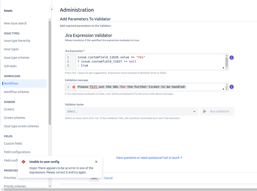Open the Validator tester Select dropdown
Viewport: 257px width, 191px height.
tap(132, 111)
